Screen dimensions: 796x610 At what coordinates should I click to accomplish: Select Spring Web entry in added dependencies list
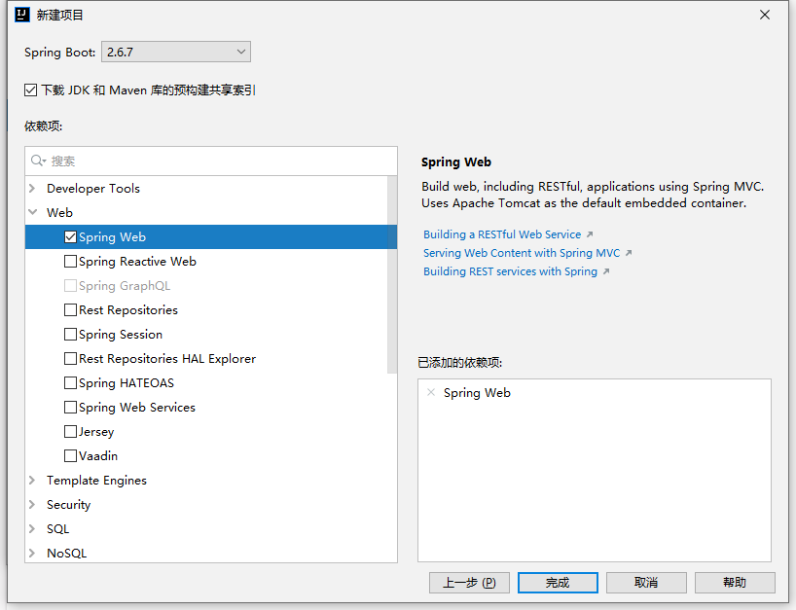[477, 393]
